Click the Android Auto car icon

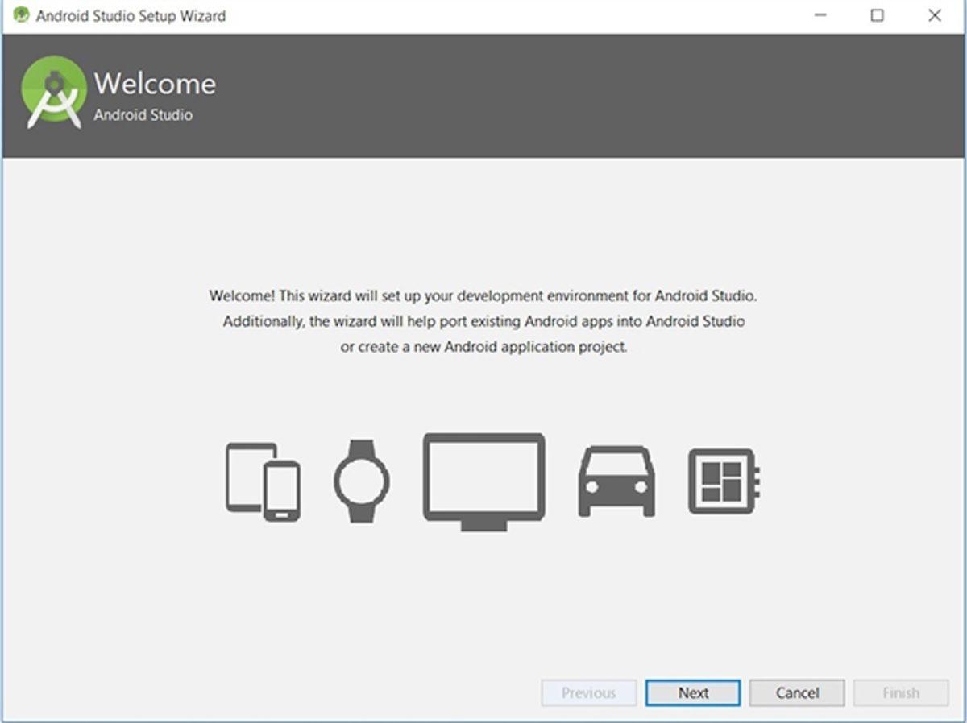[616, 479]
